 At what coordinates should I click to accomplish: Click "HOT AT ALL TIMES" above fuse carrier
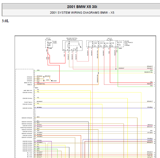pos(110,39)
